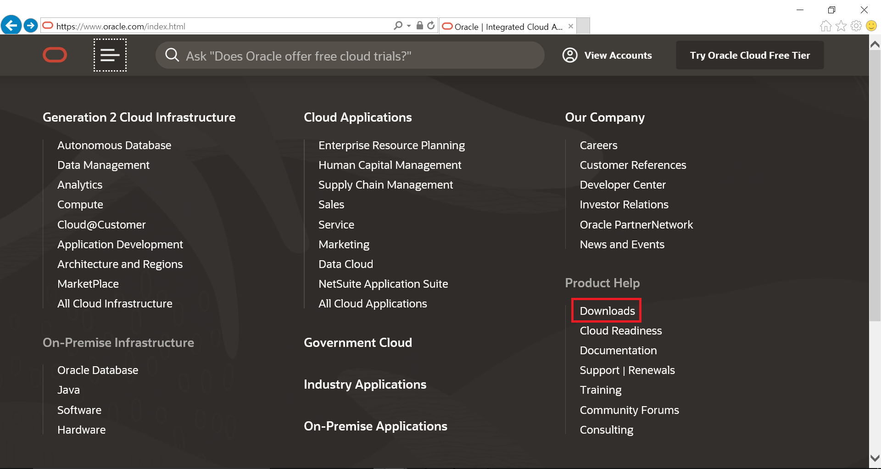Open On-Premise Applications heading
This screenshot has height=469, width=881.
tap(375, 426)
